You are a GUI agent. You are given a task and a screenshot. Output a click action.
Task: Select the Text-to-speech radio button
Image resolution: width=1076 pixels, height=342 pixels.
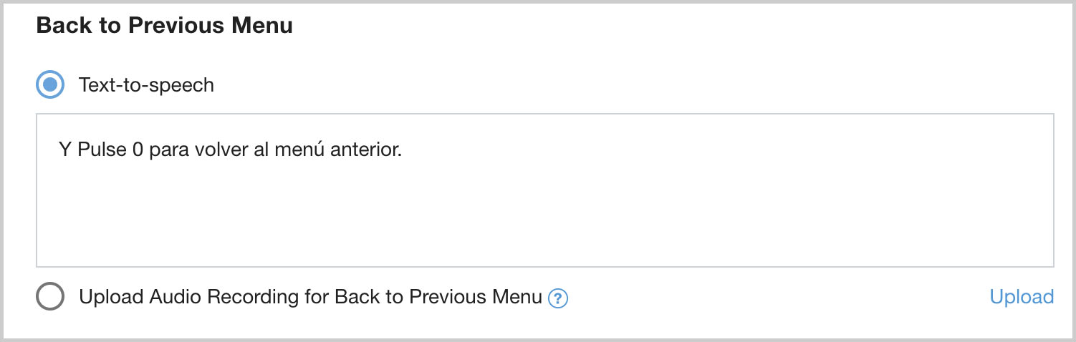(x=50, y=85)
